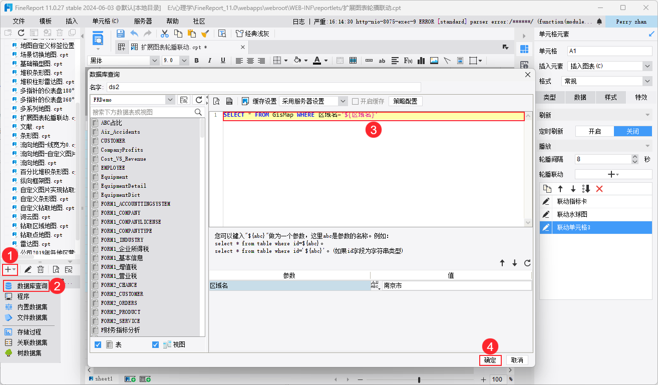
Task: Uncheck the 视图 checkbox below the table list
Action: (x=155, y=344)
